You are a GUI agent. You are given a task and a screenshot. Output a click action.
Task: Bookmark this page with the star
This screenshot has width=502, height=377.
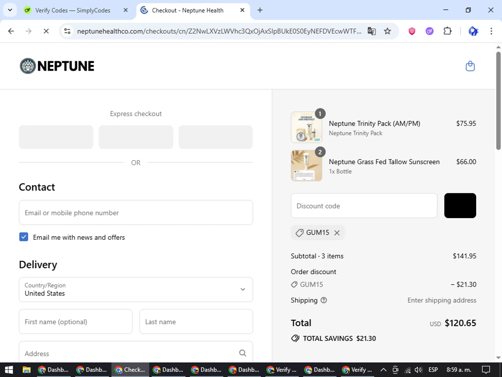click(388, 31)
